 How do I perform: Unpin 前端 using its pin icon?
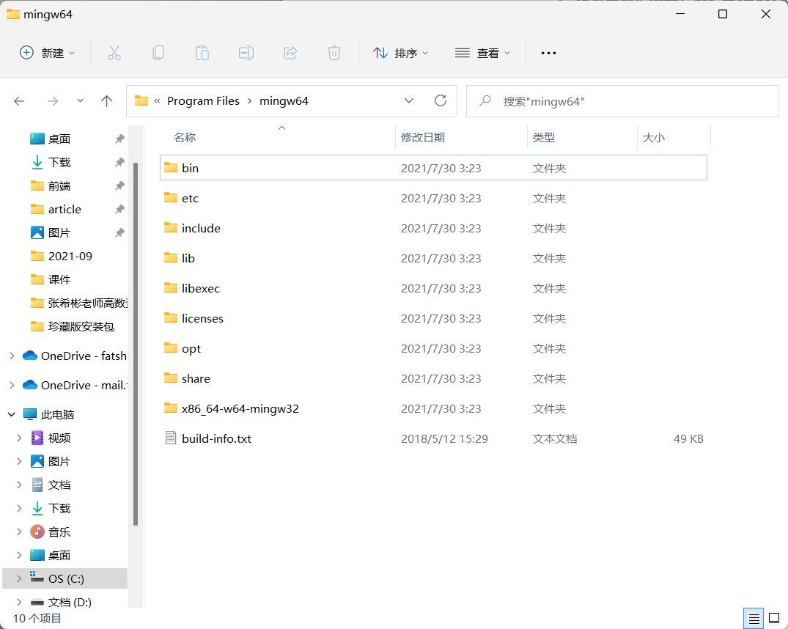point(119,185)
